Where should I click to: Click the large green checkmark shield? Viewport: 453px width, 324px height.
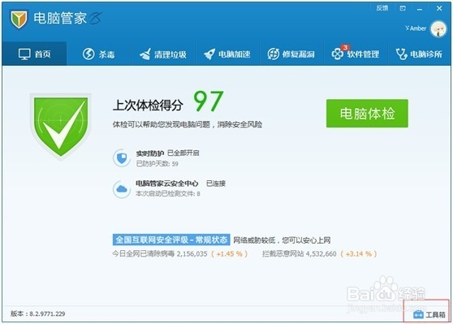61,127
